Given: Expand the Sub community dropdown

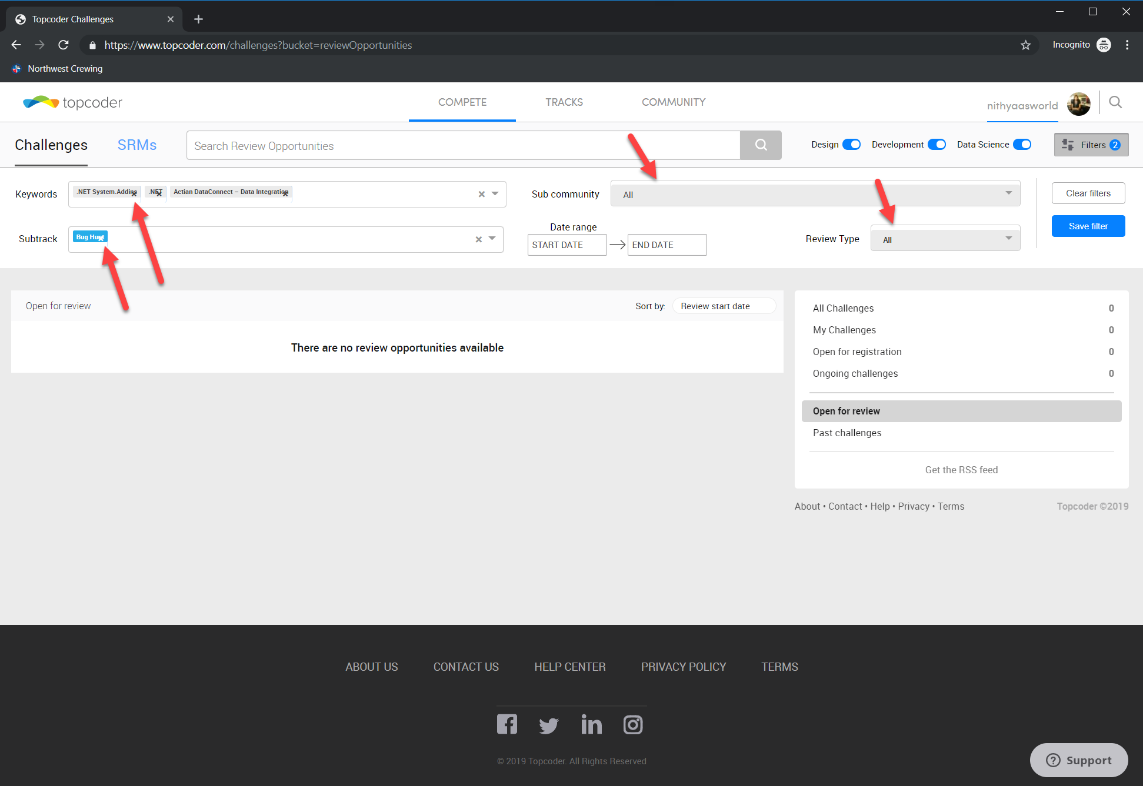Looking at the screenshot, I should tap(815, 194).
